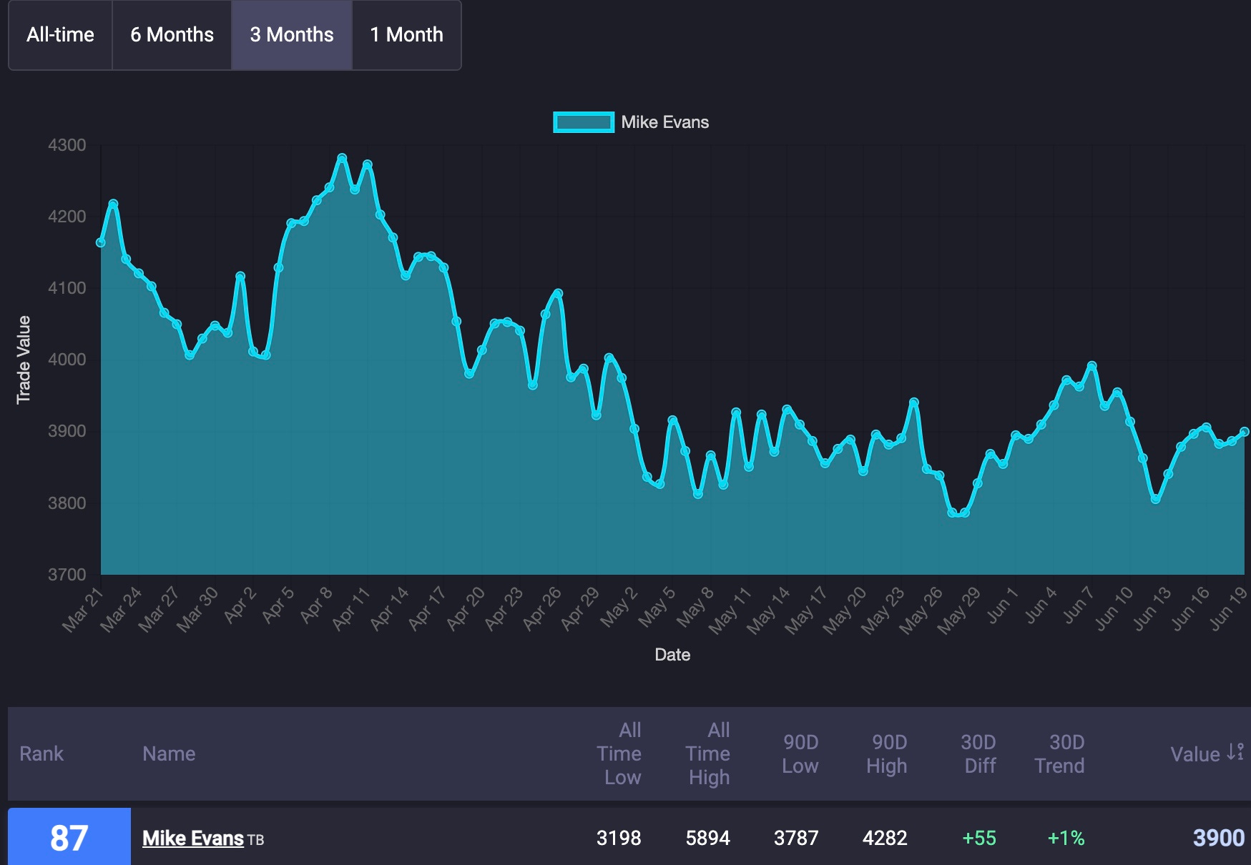Toggle the Mike Evans legend swatch

click(584, 122)
